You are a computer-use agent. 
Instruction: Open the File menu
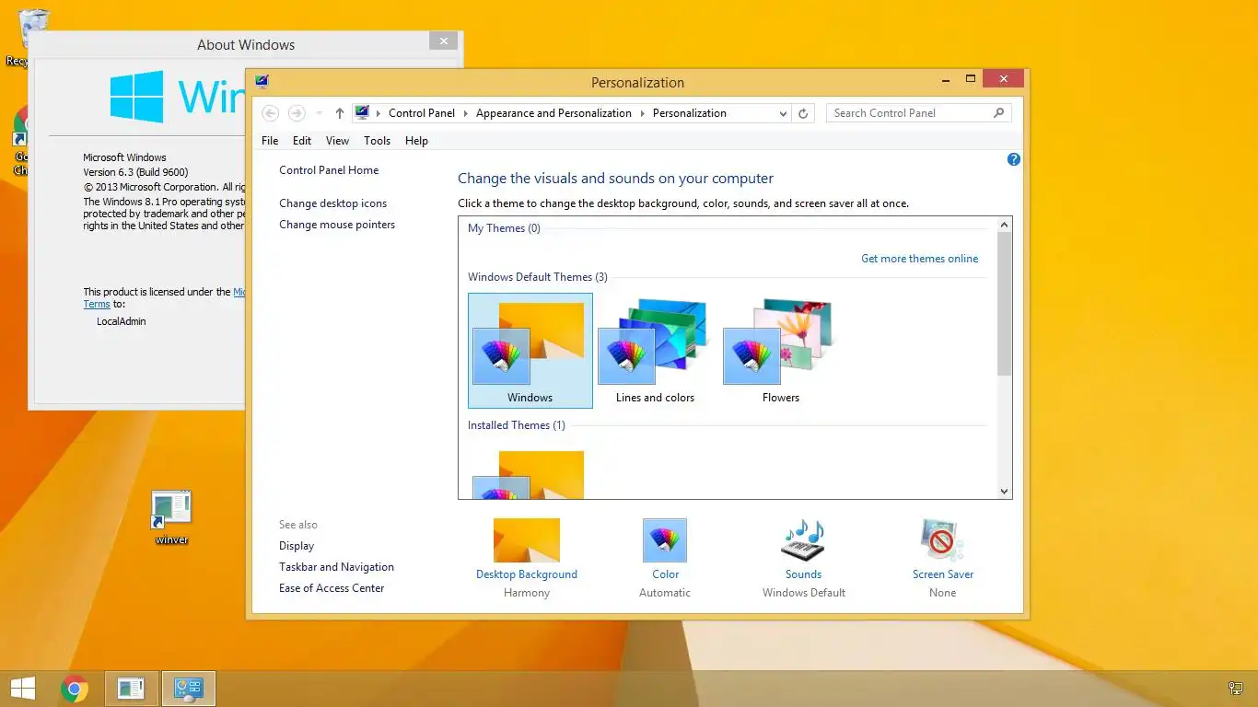(270, 141)
